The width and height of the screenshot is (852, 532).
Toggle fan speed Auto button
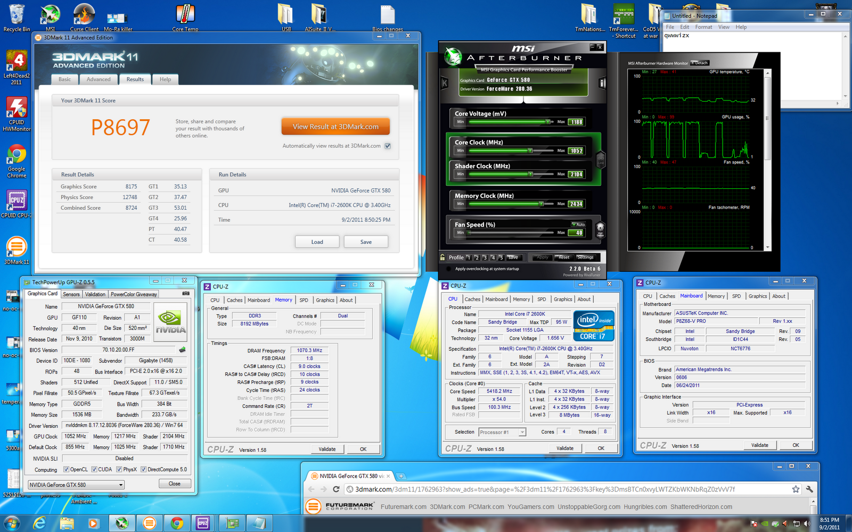click(x=578, y=225)
